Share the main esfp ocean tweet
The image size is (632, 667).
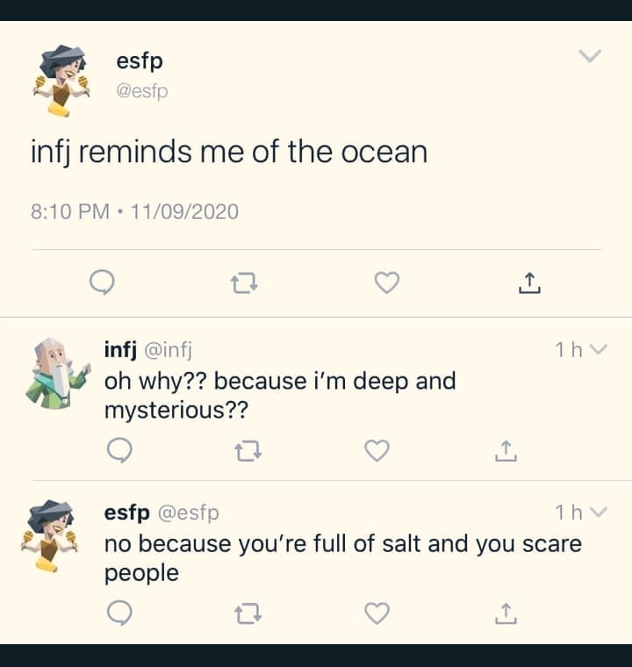pyautogui.click(x=528, y=283)
